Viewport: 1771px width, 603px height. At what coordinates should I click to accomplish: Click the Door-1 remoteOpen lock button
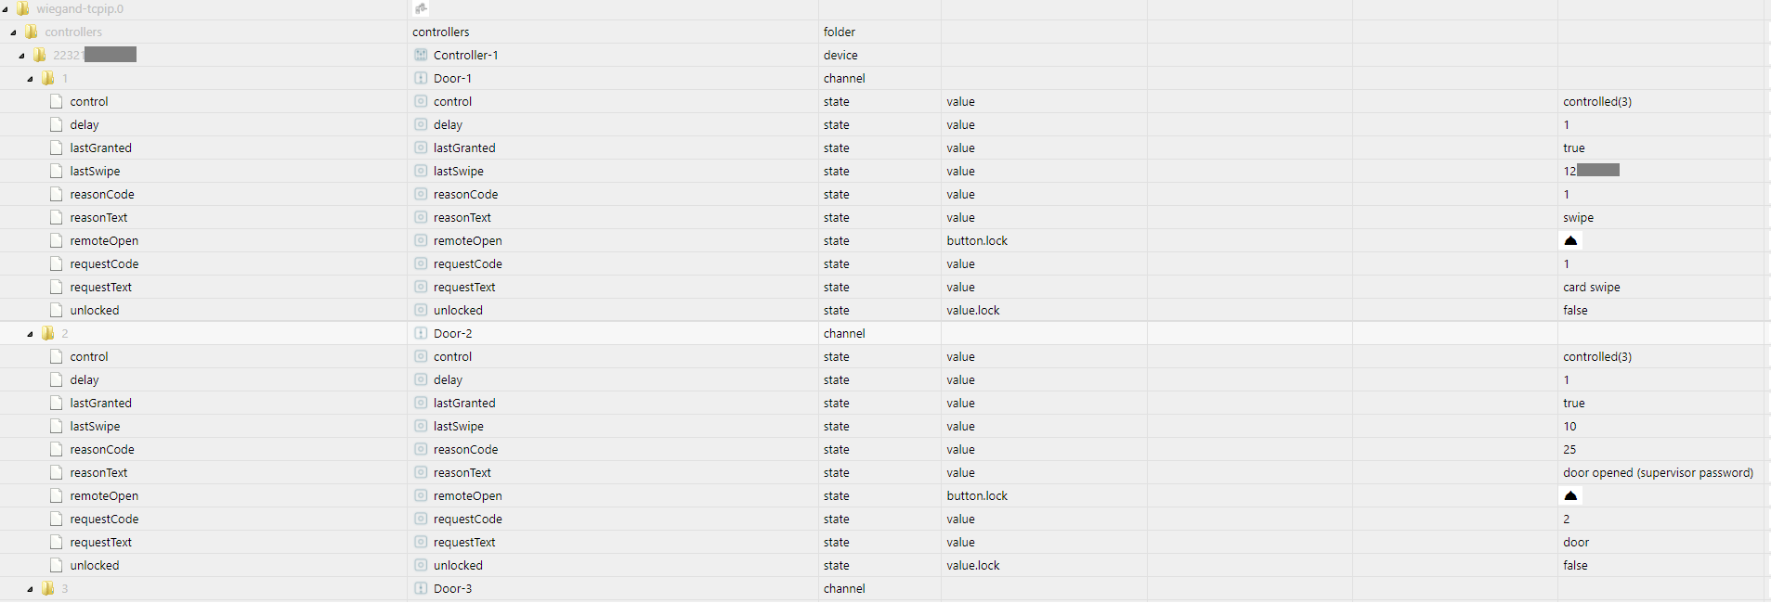1570,240
